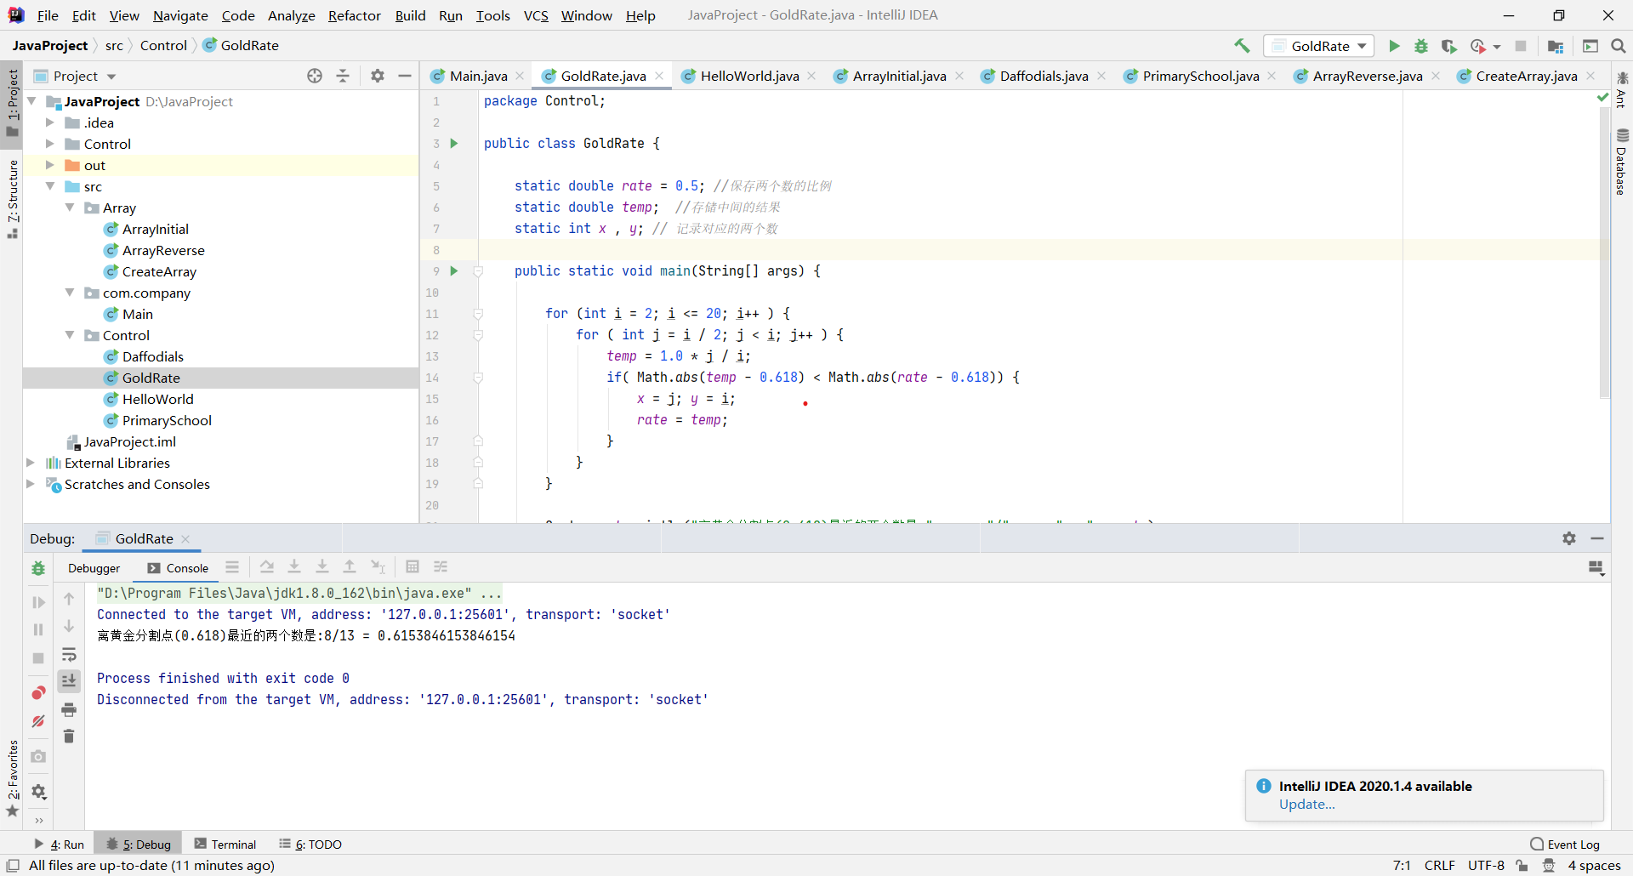Open Project Structure icon in toolbar
This screenshot has width=1633, height=876.
tap(1556, 46)
